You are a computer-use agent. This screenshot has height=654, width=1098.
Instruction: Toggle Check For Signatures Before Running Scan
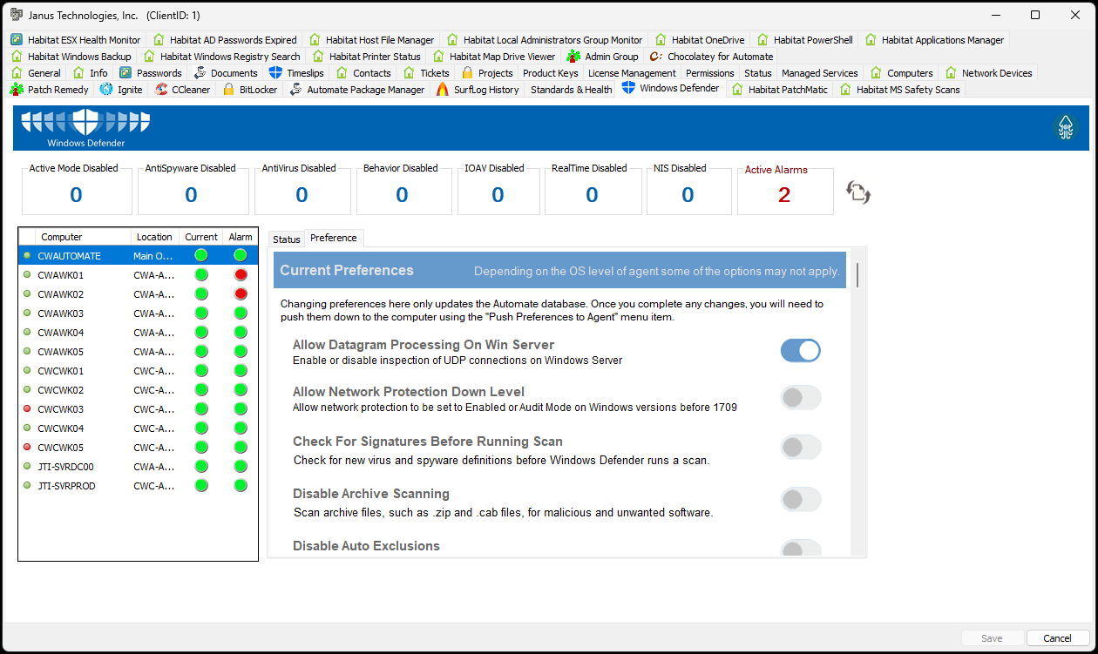pos(801,448)
